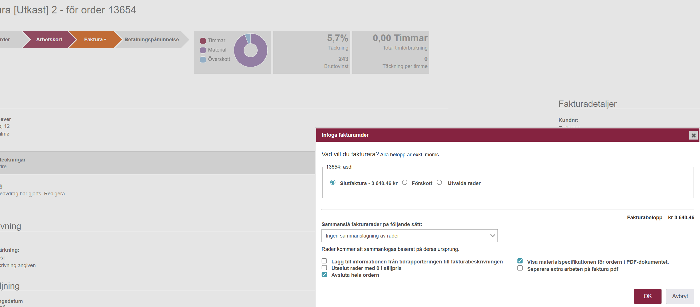Click the Avbryt button
This screenshot has width=700, height=307.
tap(680, 296)
